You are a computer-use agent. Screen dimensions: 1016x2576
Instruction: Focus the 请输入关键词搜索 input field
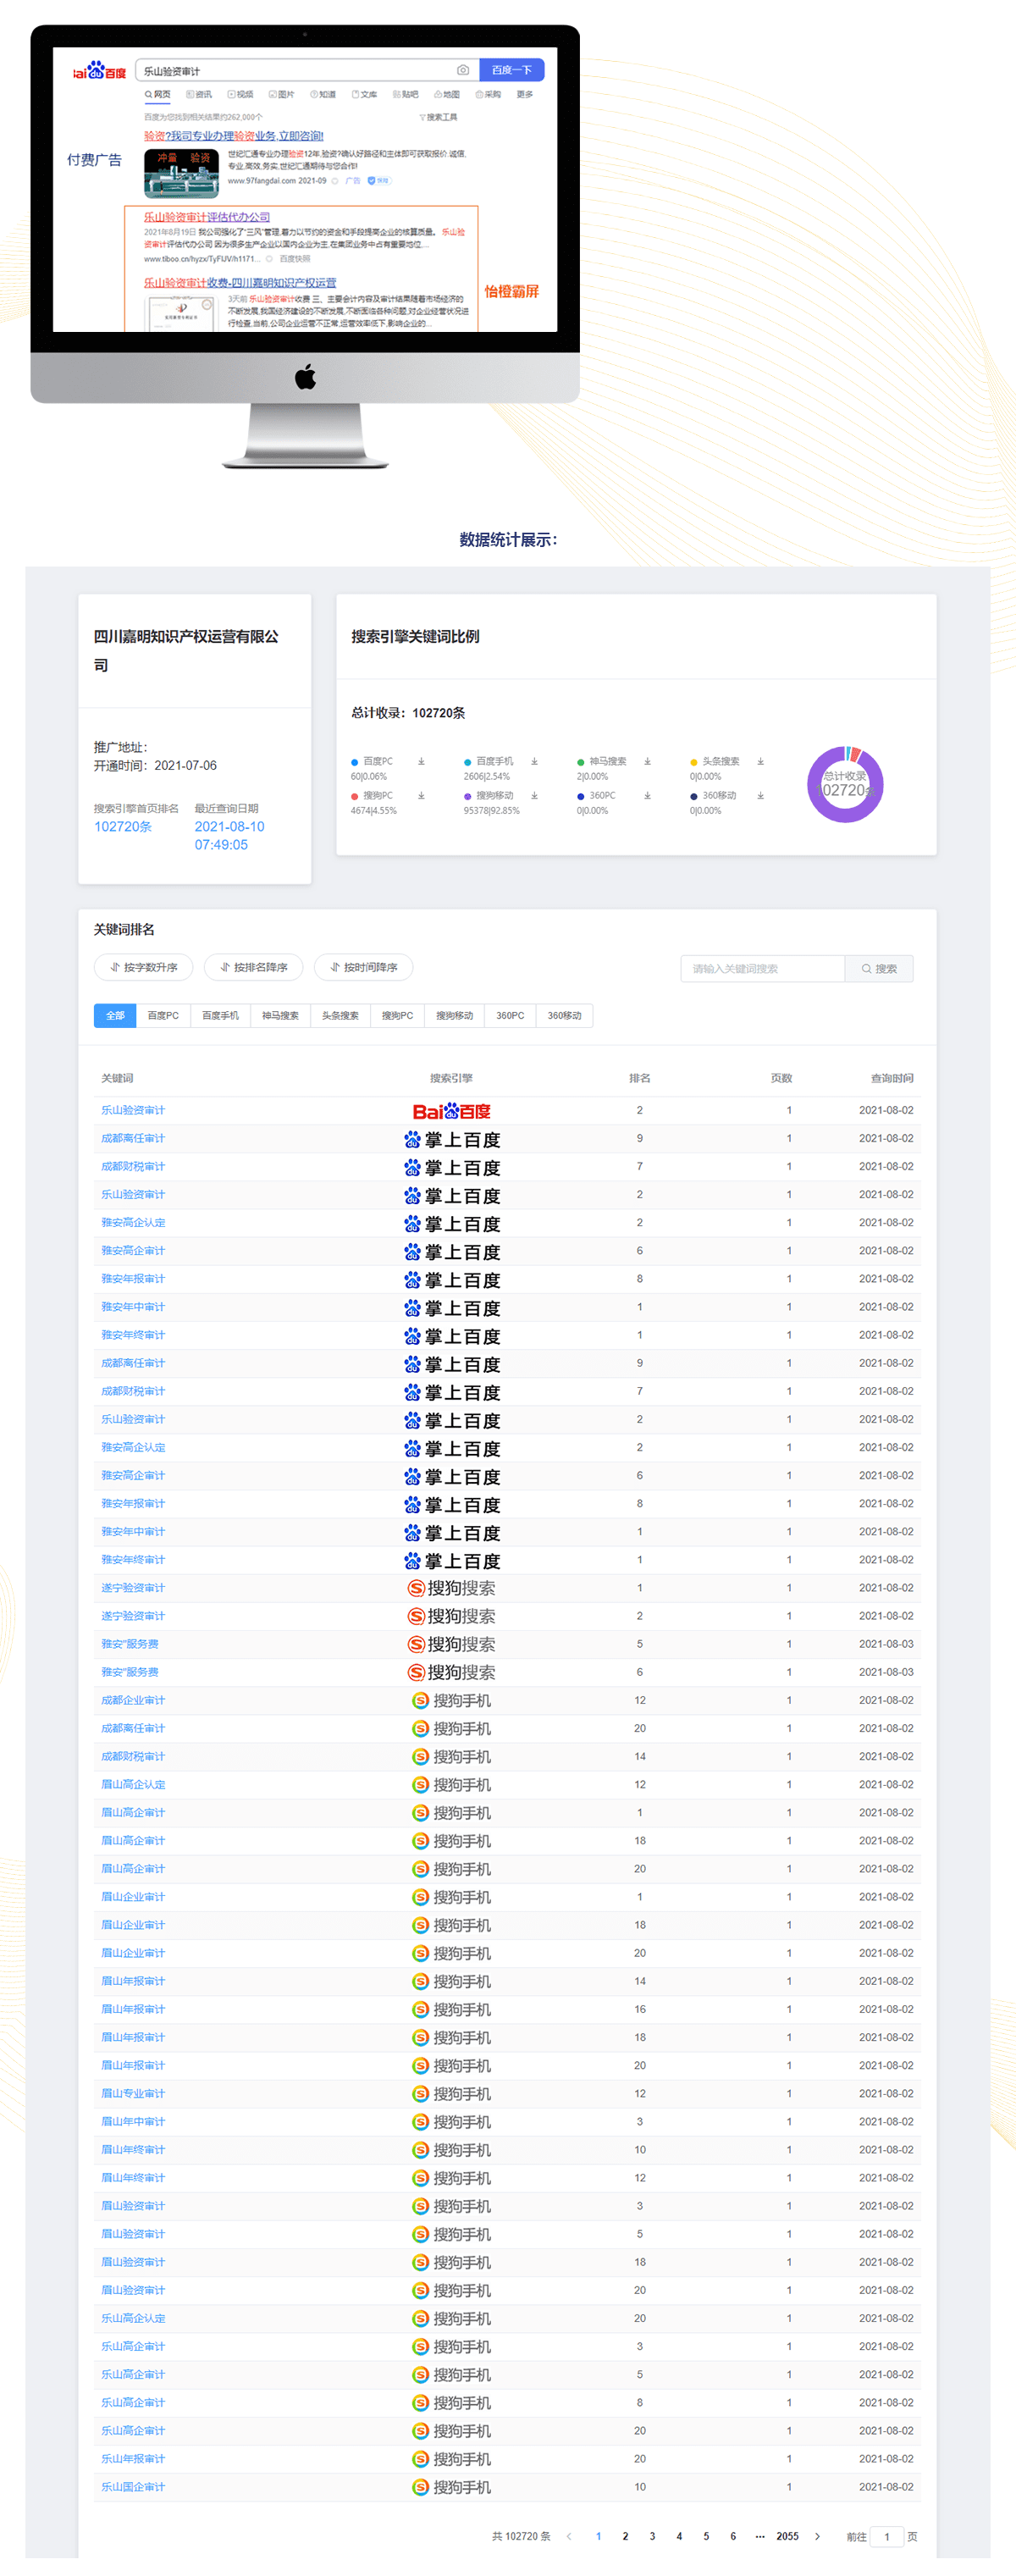(763, 968)
